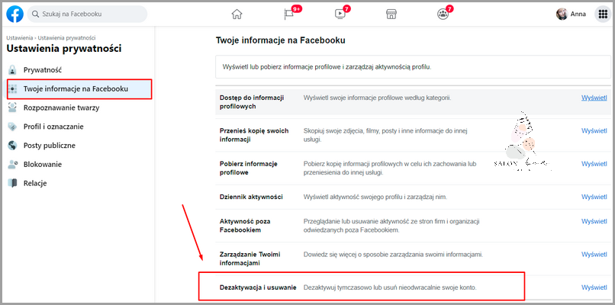The width and height of the screenshot is (615, 305).
Task: Click Wyświetl for Pobierz informacje profilowe
Action: click(x=594, y=163)
